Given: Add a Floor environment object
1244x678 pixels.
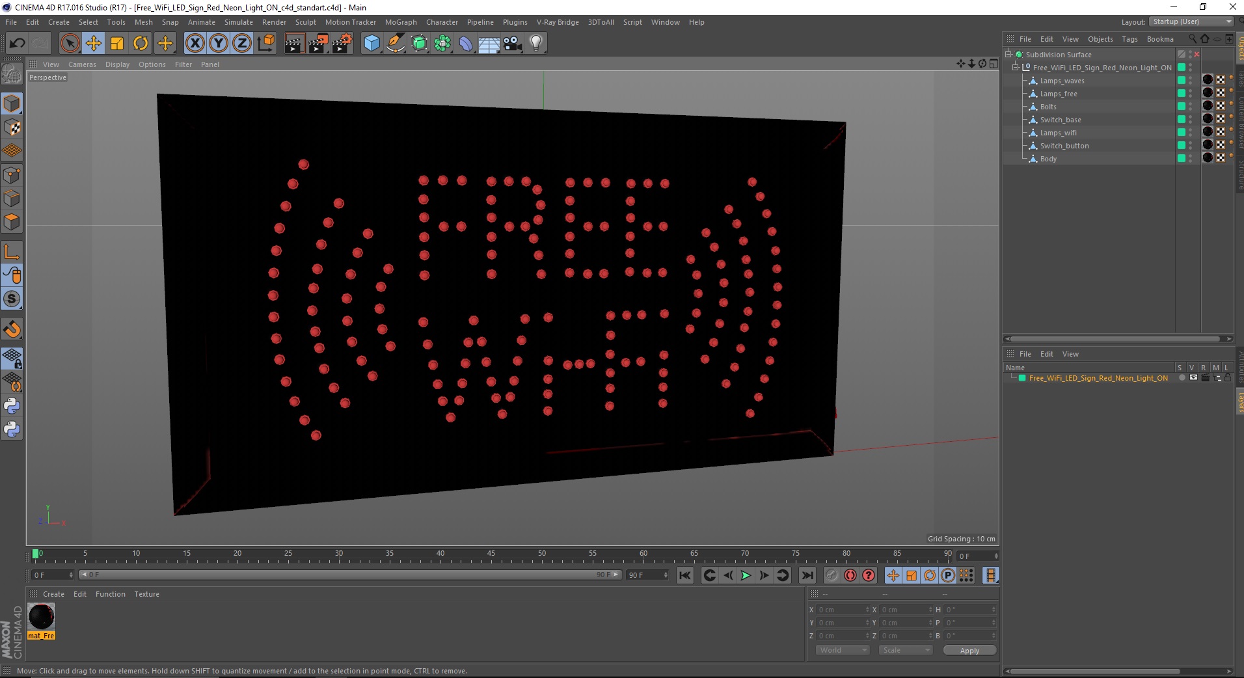Looking at the screenshot, I should coord(489,44).
